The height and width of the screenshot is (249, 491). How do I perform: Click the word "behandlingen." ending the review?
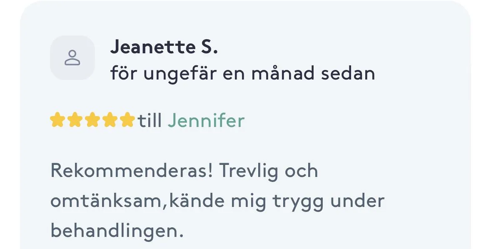click(x=117, y=231)
